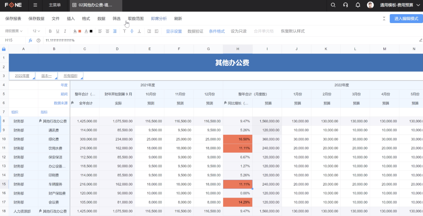Set vertical alignment to top
This screenshot has width=423, height=216.
(125, 31)
